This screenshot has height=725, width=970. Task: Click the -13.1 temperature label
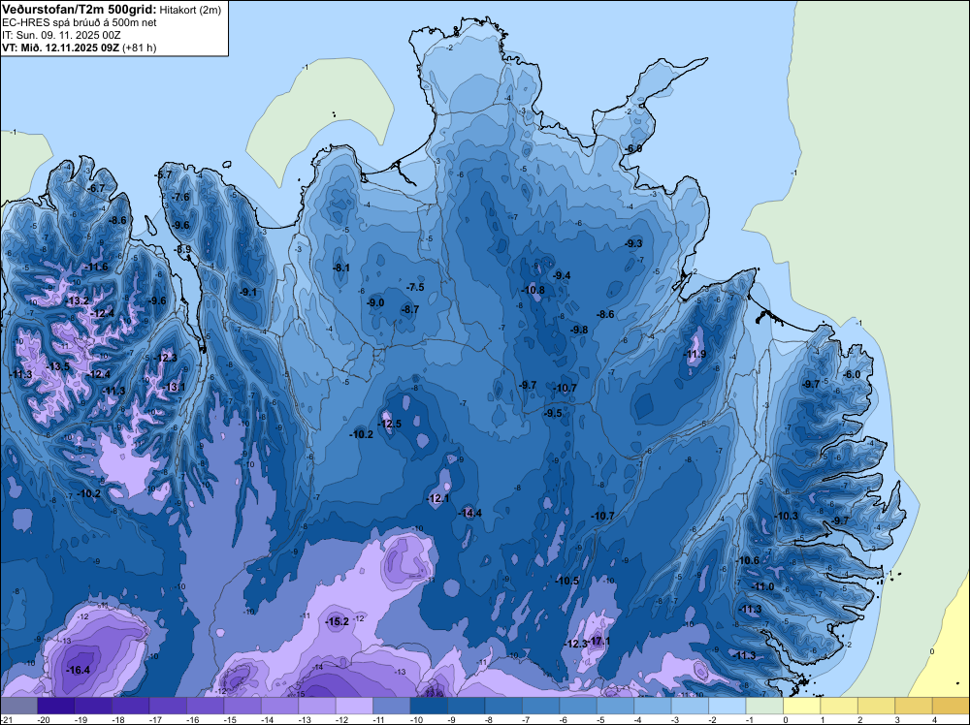(x=174, y=387)
